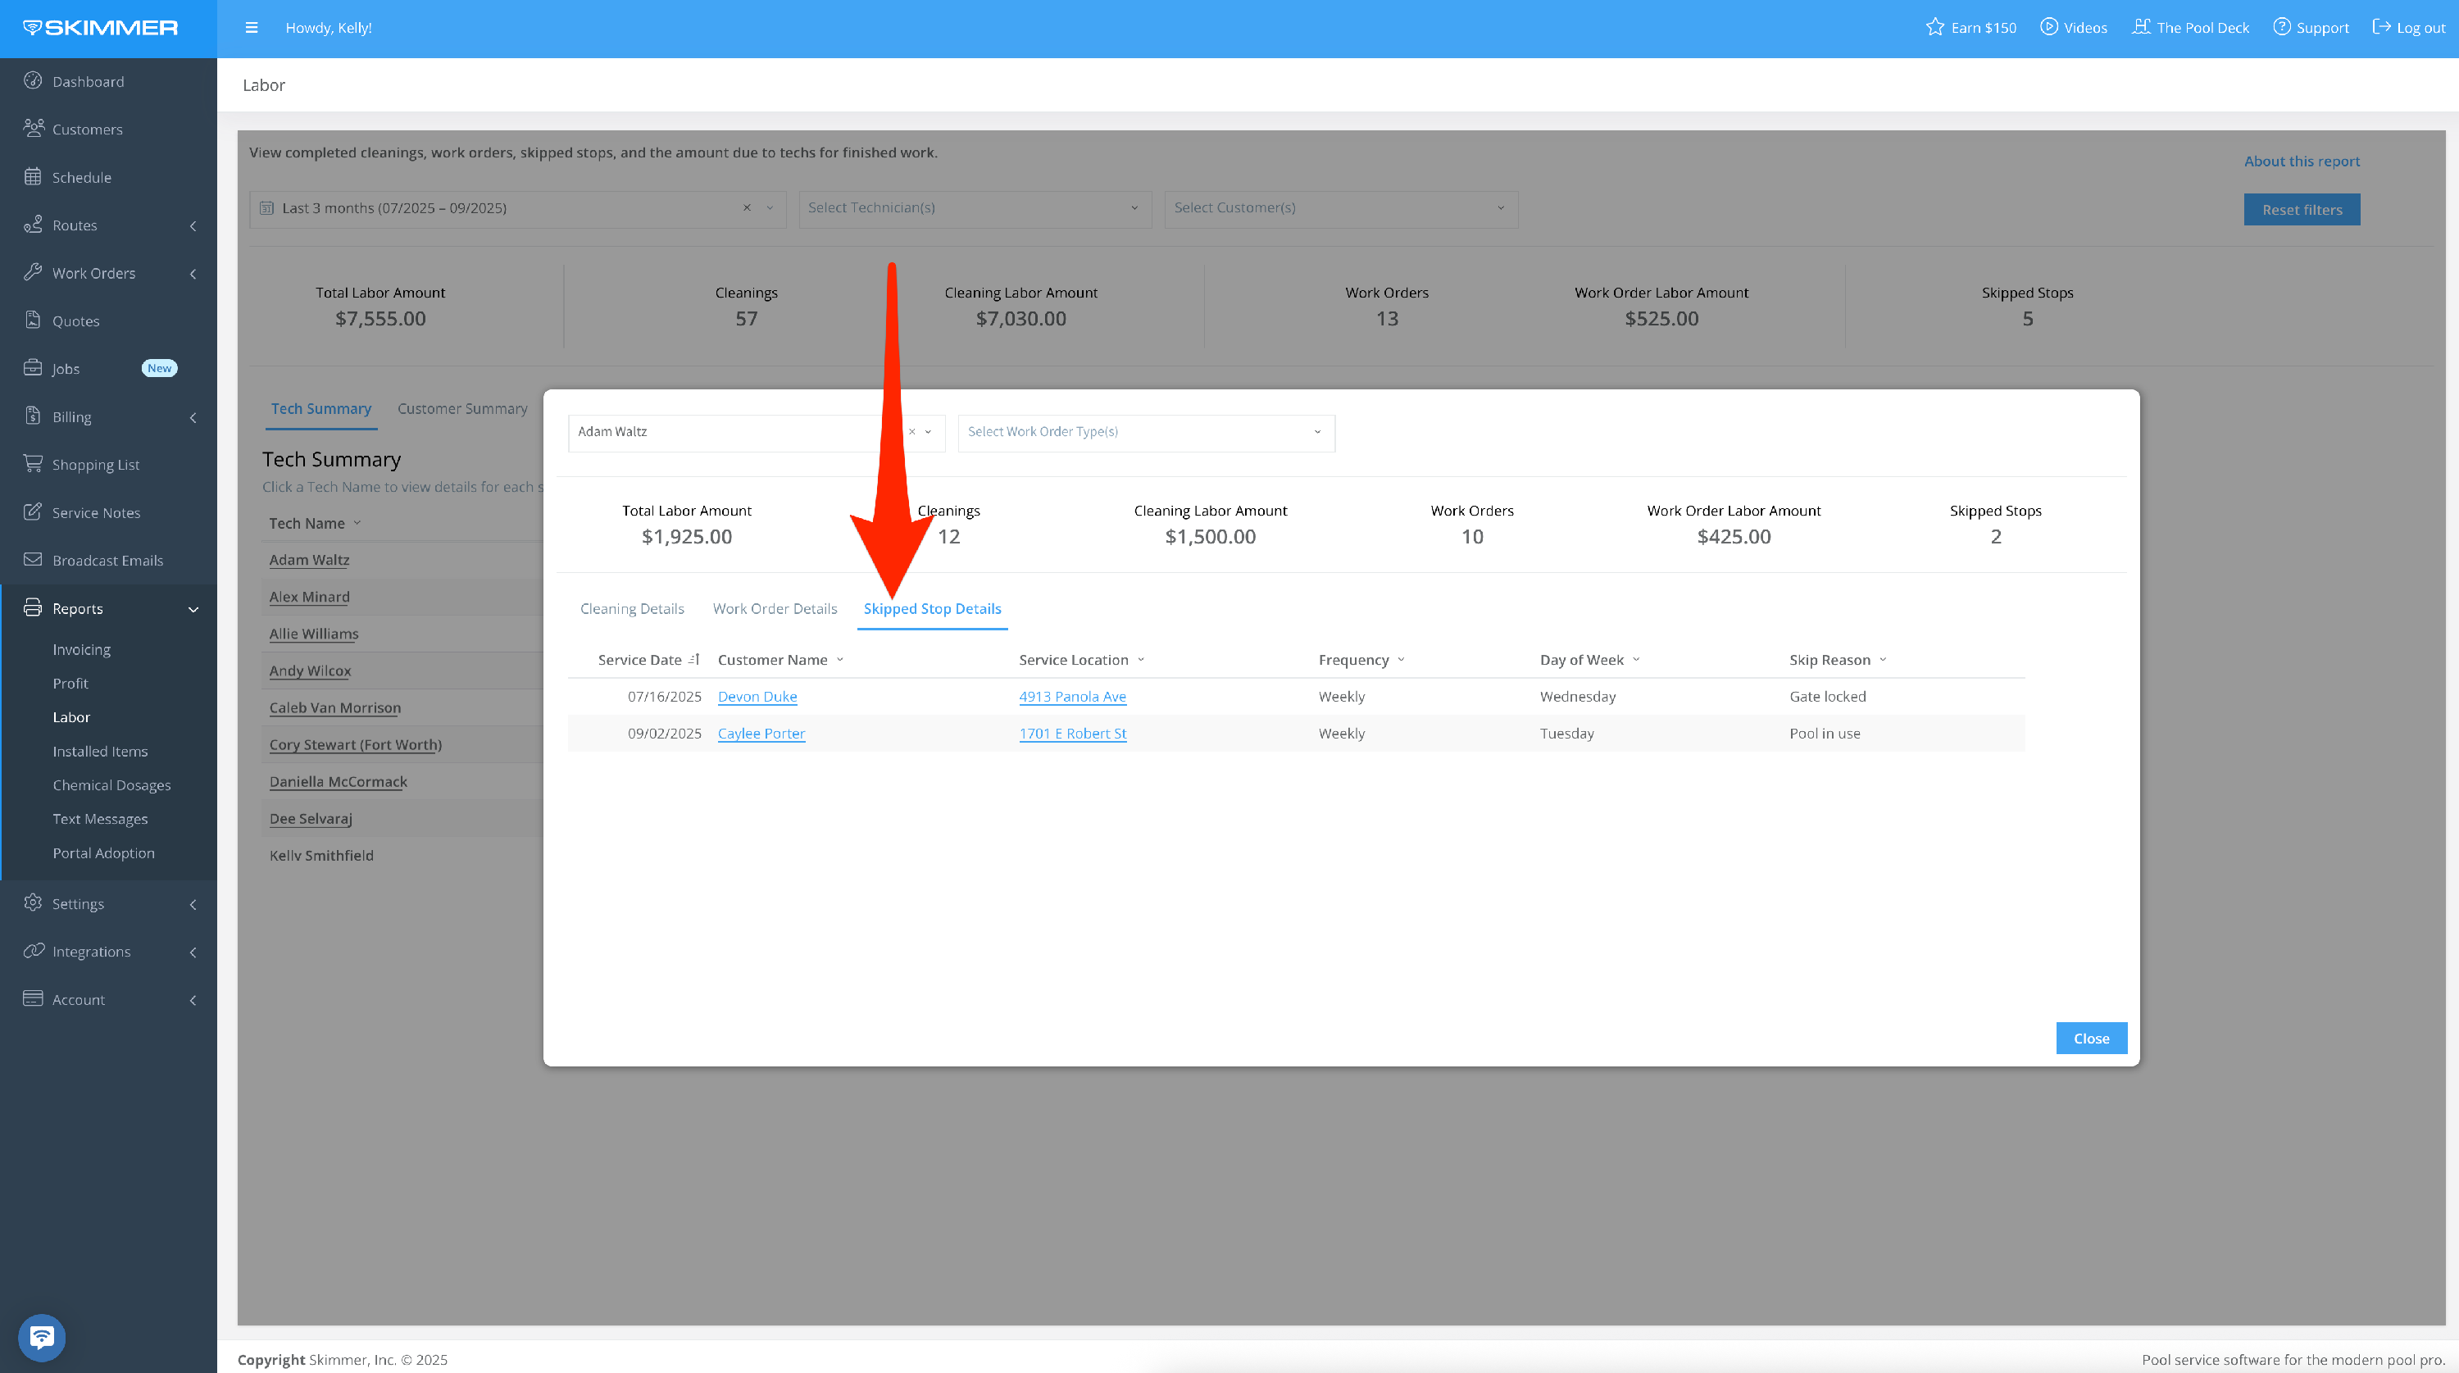Open Dashboard from the sidebar
Screen dimensions: 2459x1373
[x=88, y=81]
